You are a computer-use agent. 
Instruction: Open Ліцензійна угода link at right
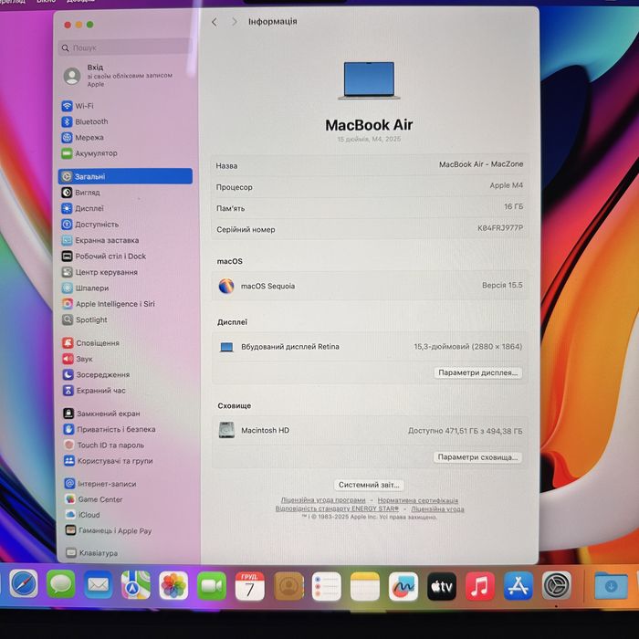[x=437, y=509]
